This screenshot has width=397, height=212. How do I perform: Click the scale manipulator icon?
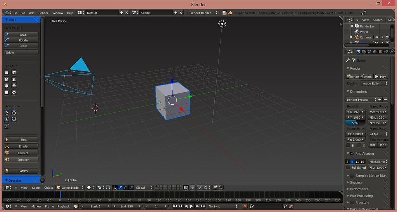click(131, 188)
